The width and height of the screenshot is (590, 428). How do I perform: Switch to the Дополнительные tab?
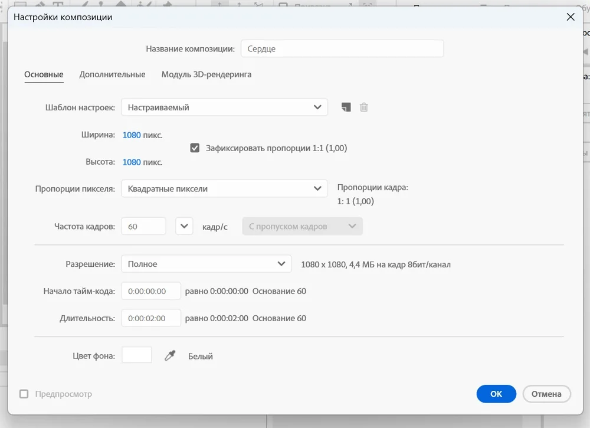tap(112, 74)
